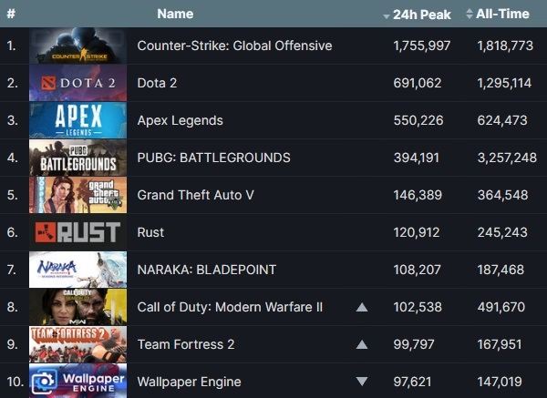
Task: Click the Counter-Strike game thumbnail
Action: point(78,46)
